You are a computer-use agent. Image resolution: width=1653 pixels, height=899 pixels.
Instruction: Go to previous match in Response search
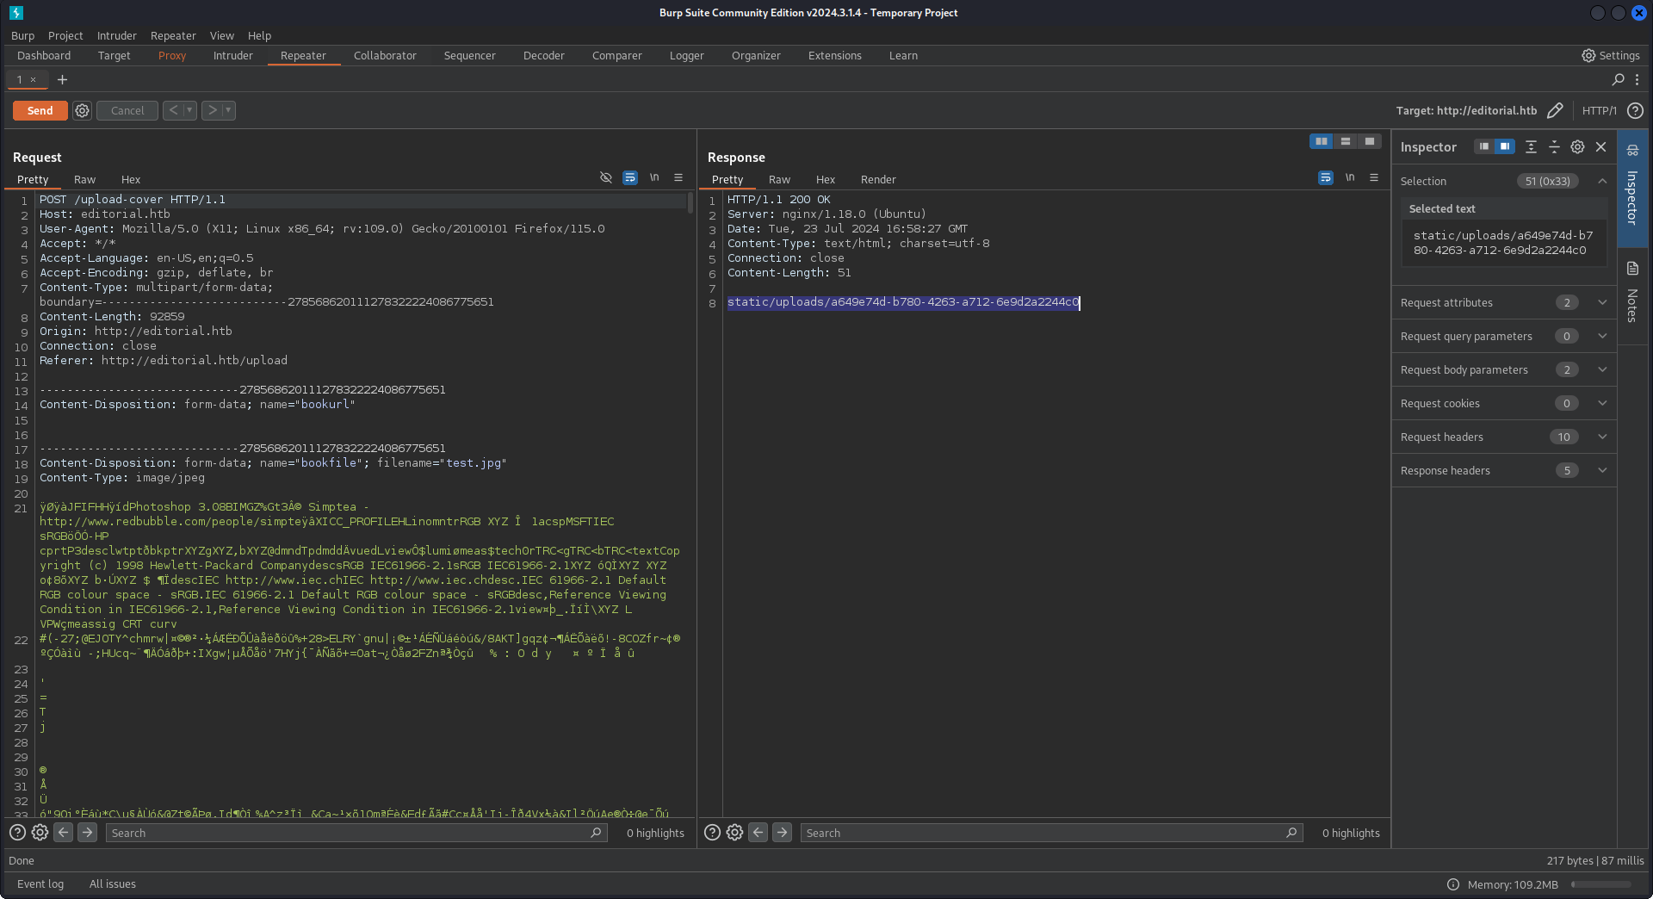pos(758,833)
